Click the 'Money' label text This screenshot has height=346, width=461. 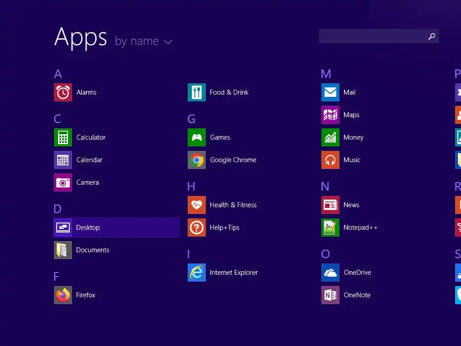pyautogui.click(x=354, y=138)
